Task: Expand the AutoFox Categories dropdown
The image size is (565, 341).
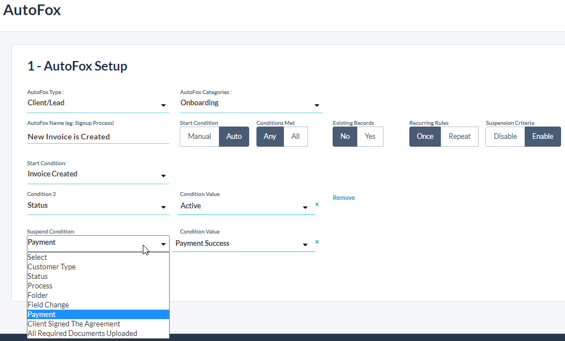Action: [x=250, y=104]
